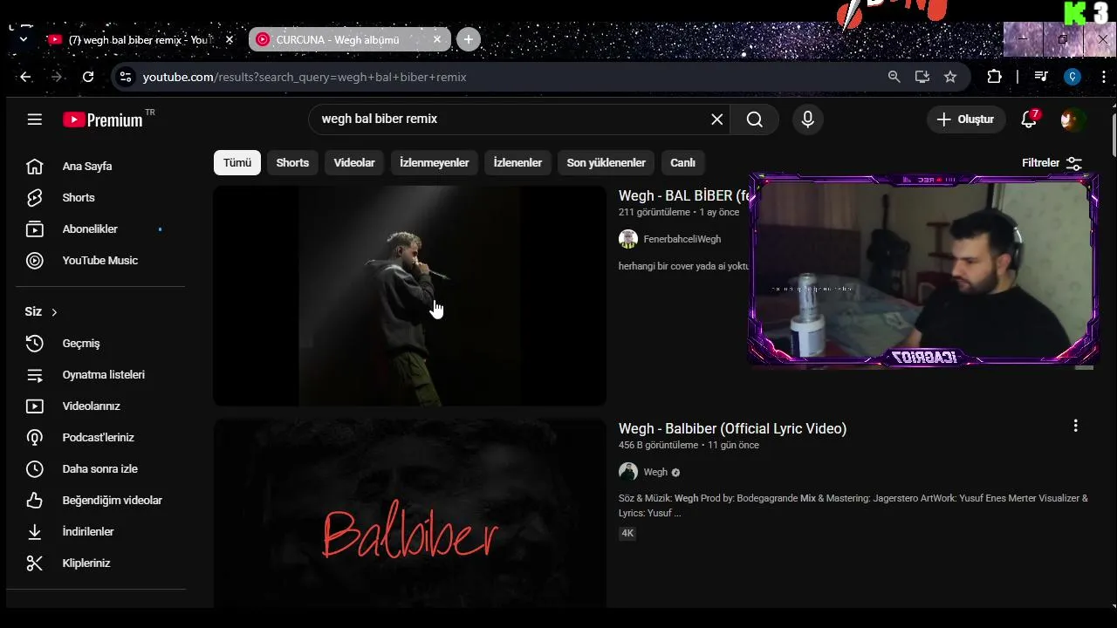The image size is (1117, 628).
Task: Open notifications bell with 7 badge
Action: tap(1029, 119)
